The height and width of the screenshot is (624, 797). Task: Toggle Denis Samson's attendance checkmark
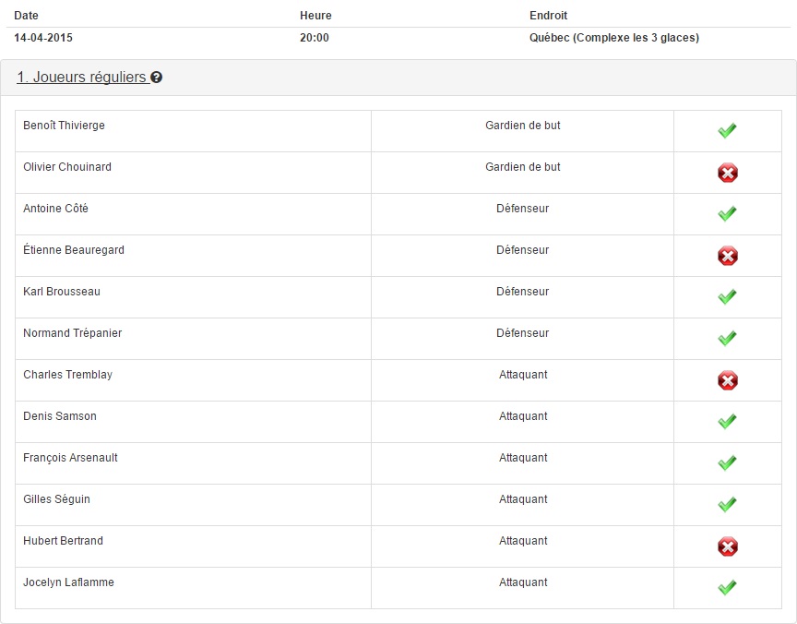728,421
